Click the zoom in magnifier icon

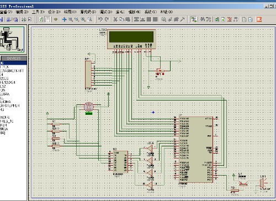pyautogui.click(x=71, y=19)
